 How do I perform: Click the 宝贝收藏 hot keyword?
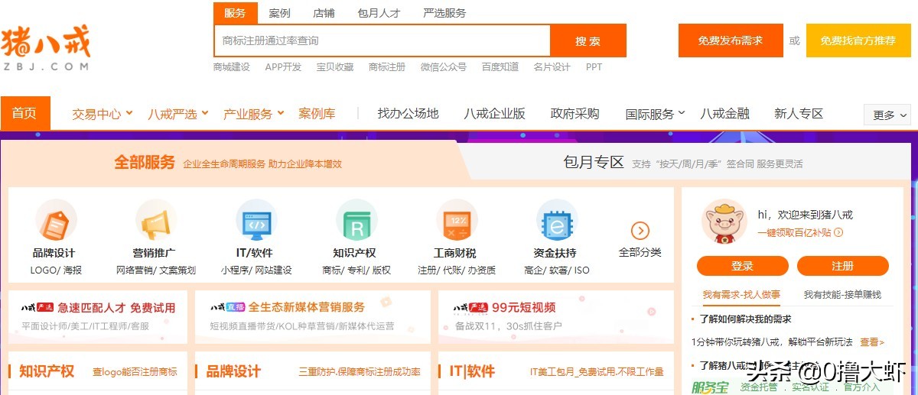coord(335,67)
